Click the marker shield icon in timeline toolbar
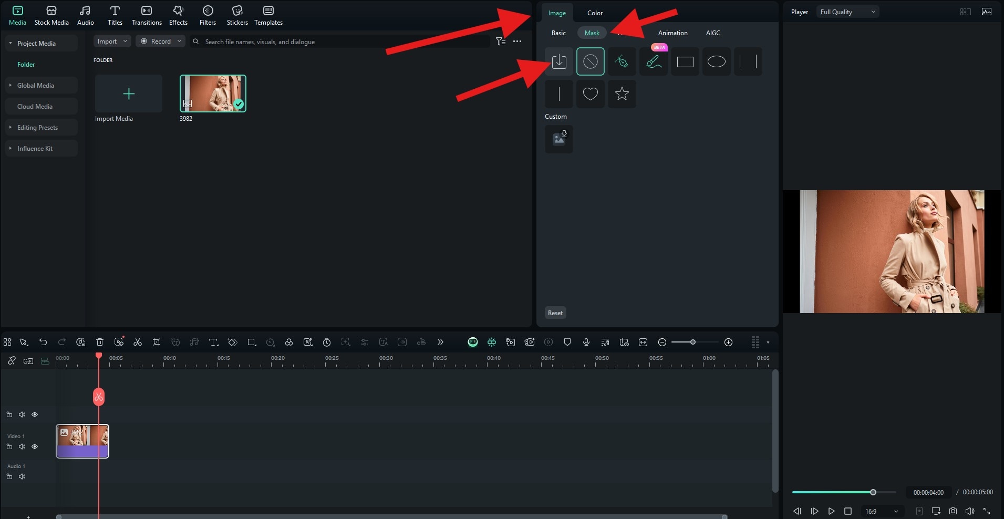Screen dimensions: 1004x519 [567, 342]
